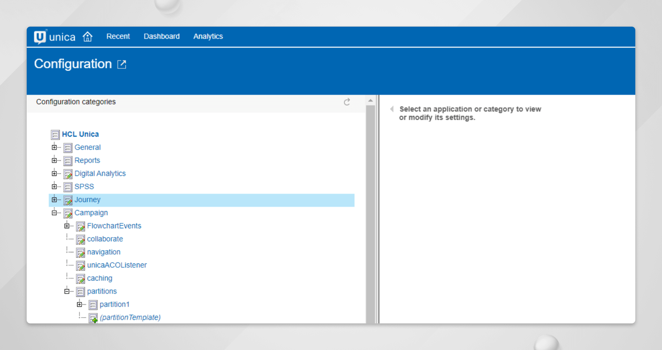Collapse the Campaign tree node
This screenshot has height=350, width=662.
(x=54, y=213)
